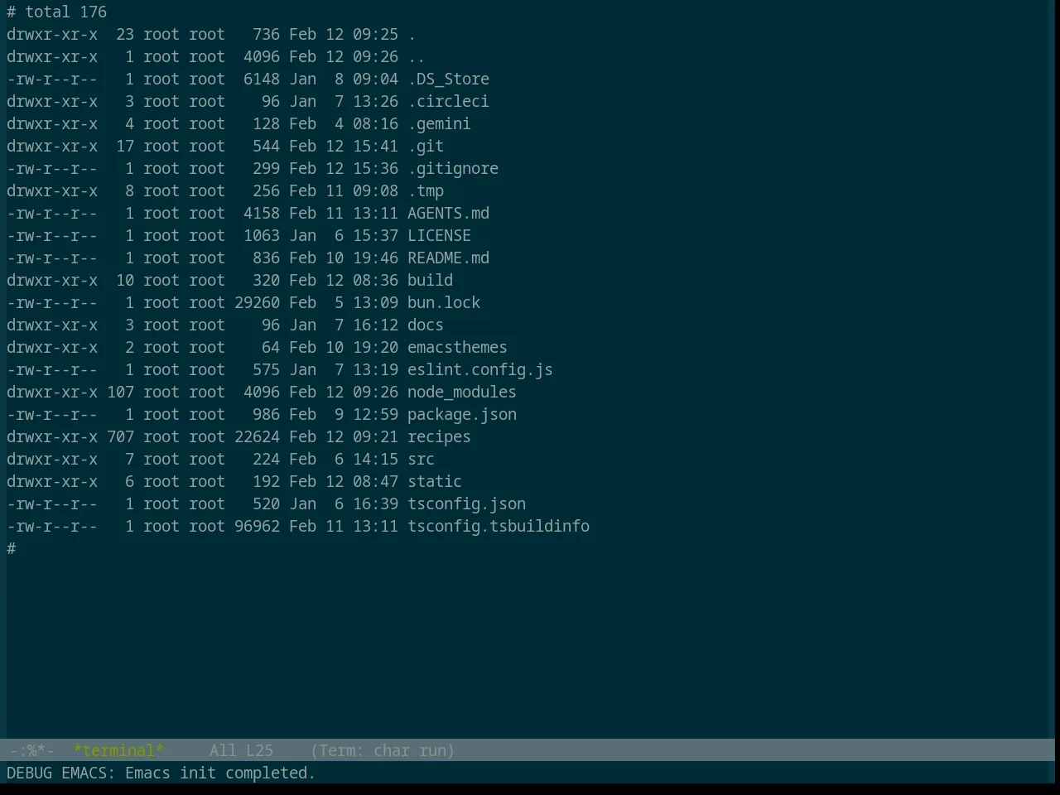Click the package.json file name
Viewport: 1060px width, 795px height.
[x=462, y=415]
